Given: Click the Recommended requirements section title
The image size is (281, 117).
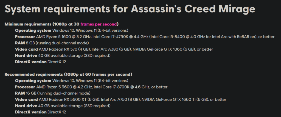Looking at the screenshot, I should pos(68,74).
